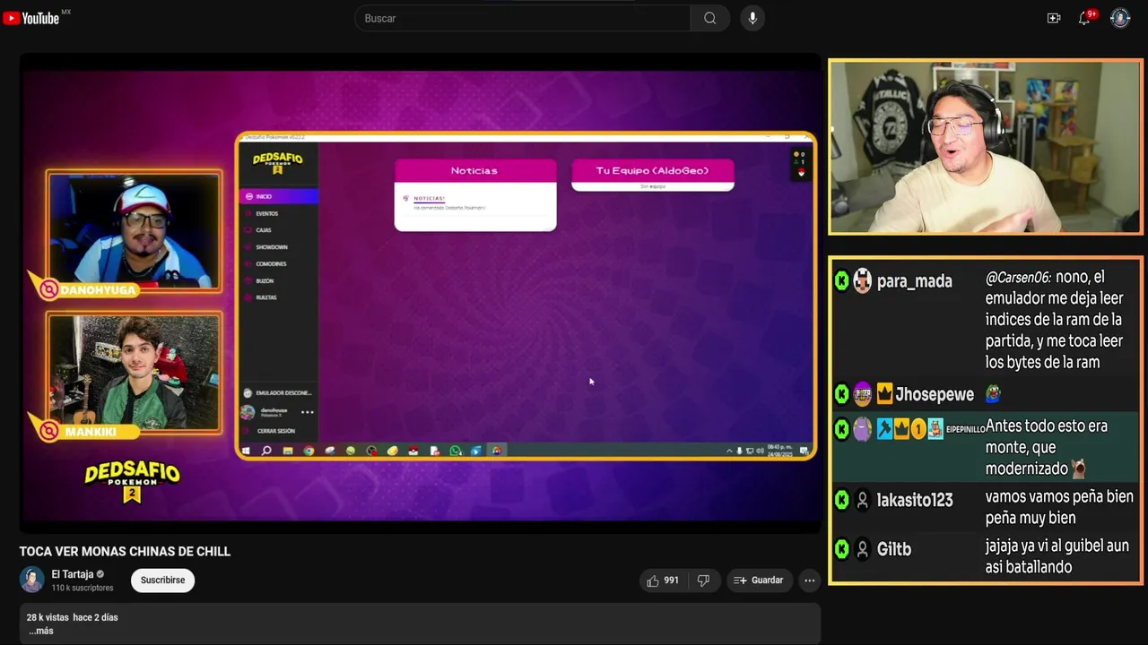Click chat username Jhosepewe
The image size is (1148, 645).
[935, 394]
